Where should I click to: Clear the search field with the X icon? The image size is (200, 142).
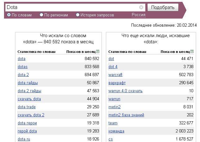point(141,7)
